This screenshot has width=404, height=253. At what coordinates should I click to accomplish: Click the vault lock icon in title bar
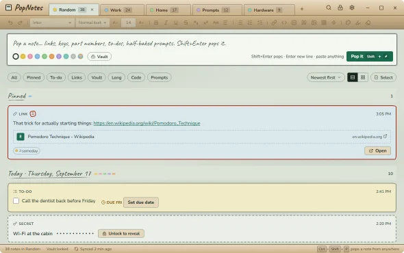[340, 8]
